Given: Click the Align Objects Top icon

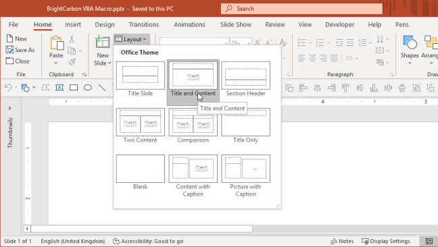Looking at the screenshot, I should [x=345, y=88].
